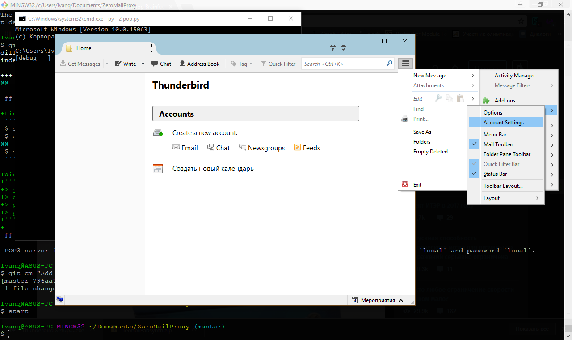Select the Home tab

coord(109,48)
